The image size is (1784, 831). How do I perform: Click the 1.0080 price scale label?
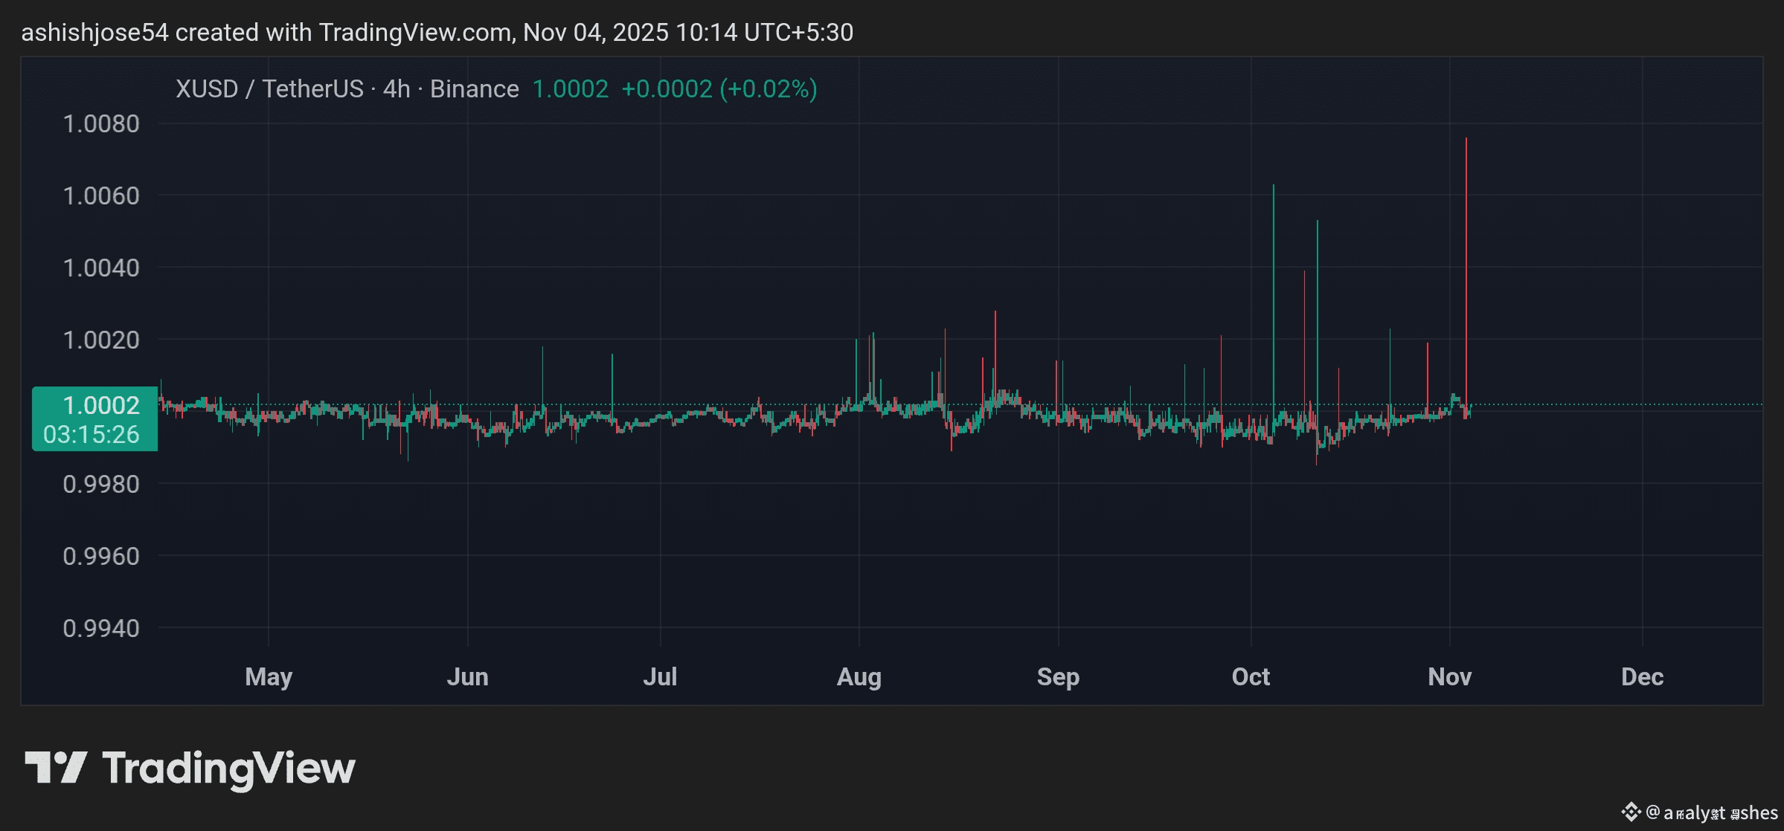click(x=101, y=123)
